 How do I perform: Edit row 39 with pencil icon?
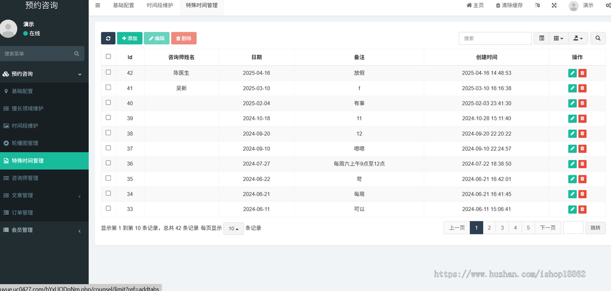(572, 118)
